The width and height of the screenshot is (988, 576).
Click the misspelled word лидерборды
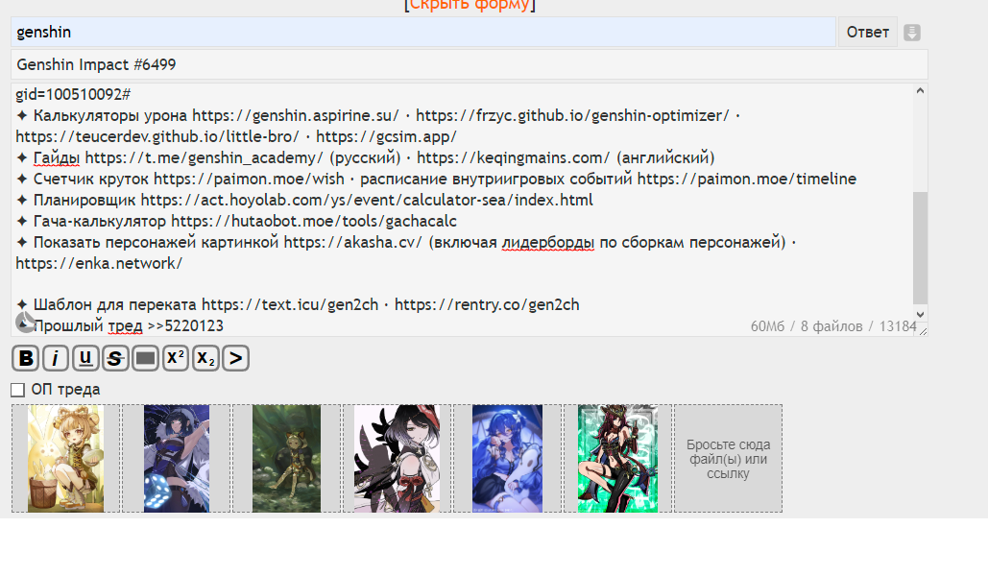tap(547, 243)
